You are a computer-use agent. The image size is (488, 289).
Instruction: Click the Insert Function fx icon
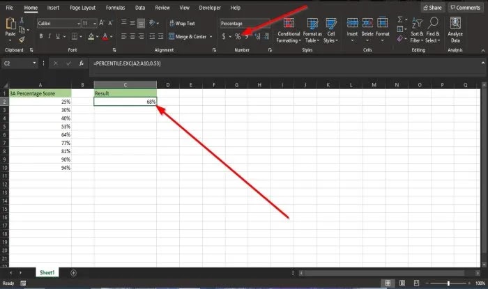pos(82,63)
